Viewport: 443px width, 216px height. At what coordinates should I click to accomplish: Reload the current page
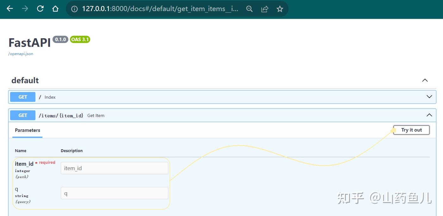40,9
